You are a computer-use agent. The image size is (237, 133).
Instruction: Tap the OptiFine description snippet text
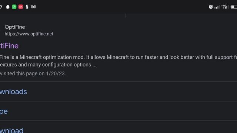click(118, 61)
